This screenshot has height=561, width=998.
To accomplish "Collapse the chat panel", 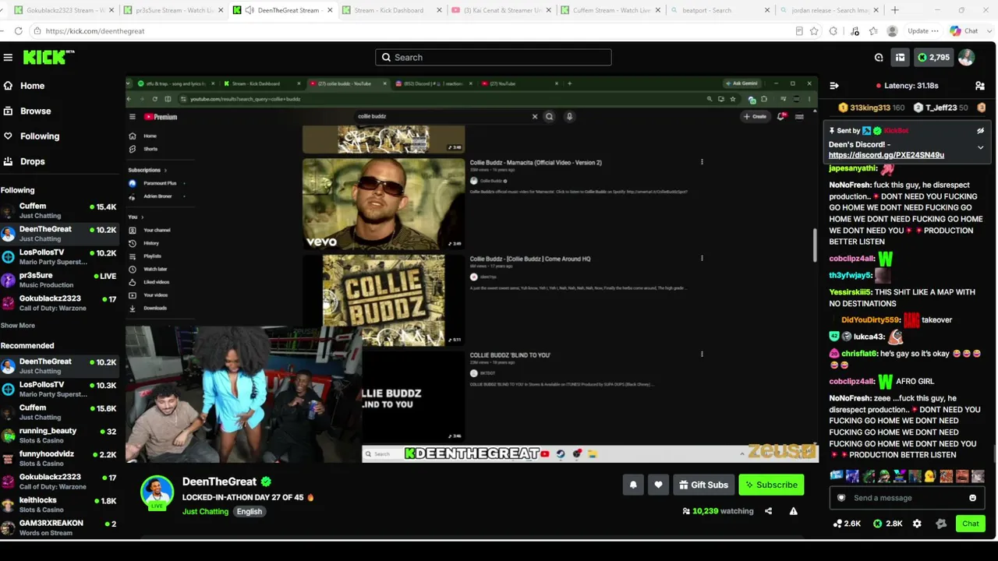I will pos(834,86).
